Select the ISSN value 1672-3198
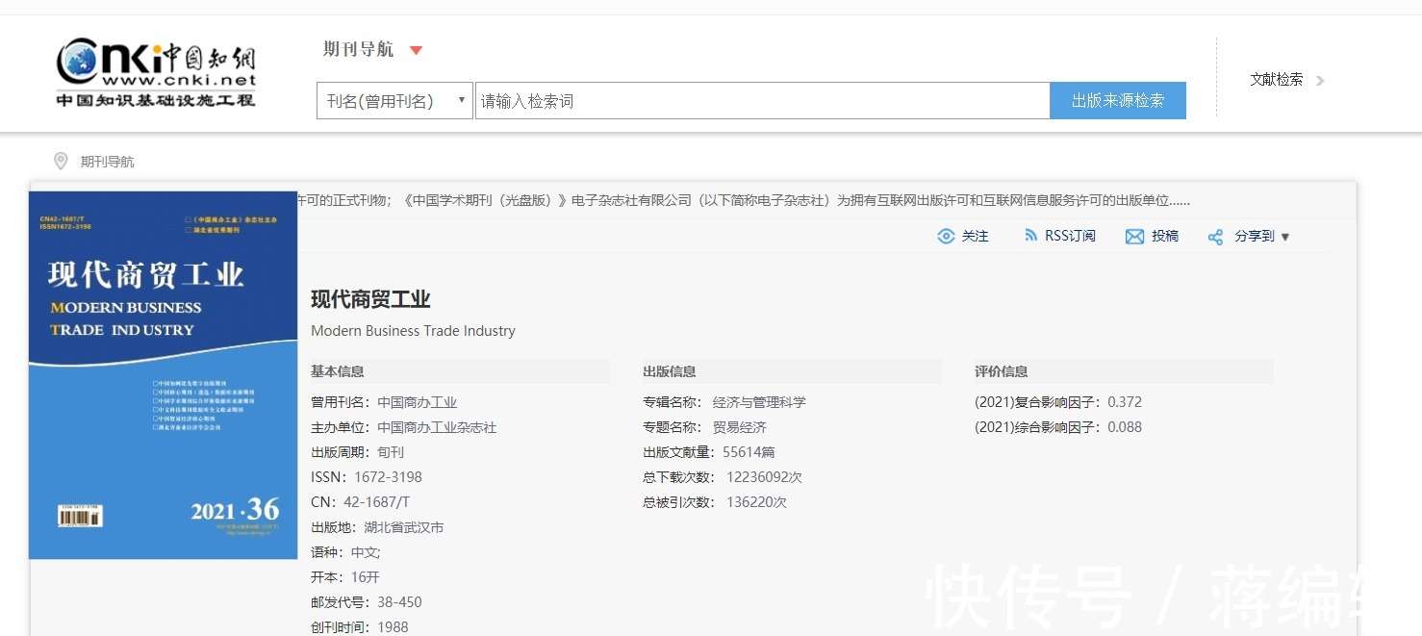Screen dimensions: 1422x636 click(388, 477)
